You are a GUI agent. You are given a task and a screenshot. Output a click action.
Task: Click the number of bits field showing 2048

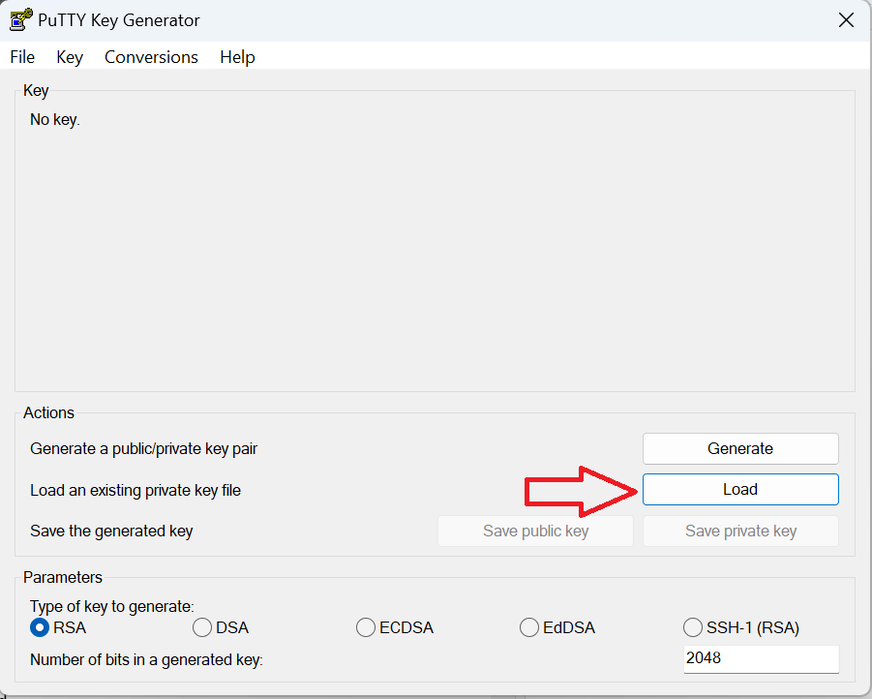pyautogui.click(x=761, y=659)
